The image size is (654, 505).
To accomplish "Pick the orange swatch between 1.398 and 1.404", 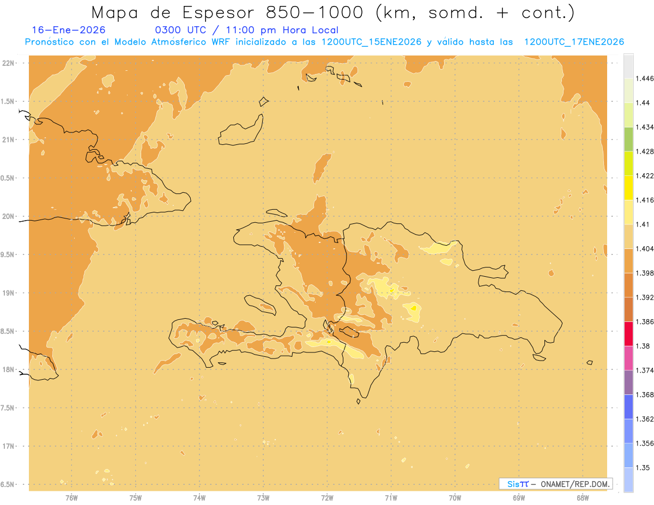I will point(628,261).
